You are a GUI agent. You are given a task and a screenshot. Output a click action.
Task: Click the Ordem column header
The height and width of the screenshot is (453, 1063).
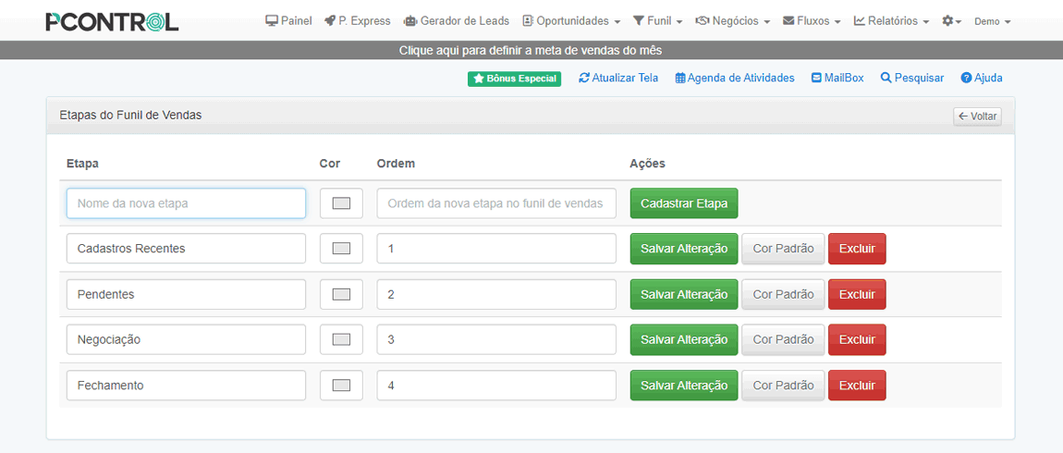click(396, 164)
